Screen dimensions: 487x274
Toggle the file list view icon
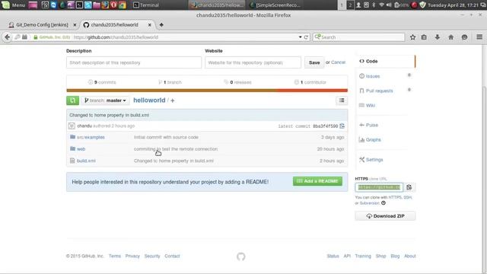pyautogui.click(x=342, y=100)
